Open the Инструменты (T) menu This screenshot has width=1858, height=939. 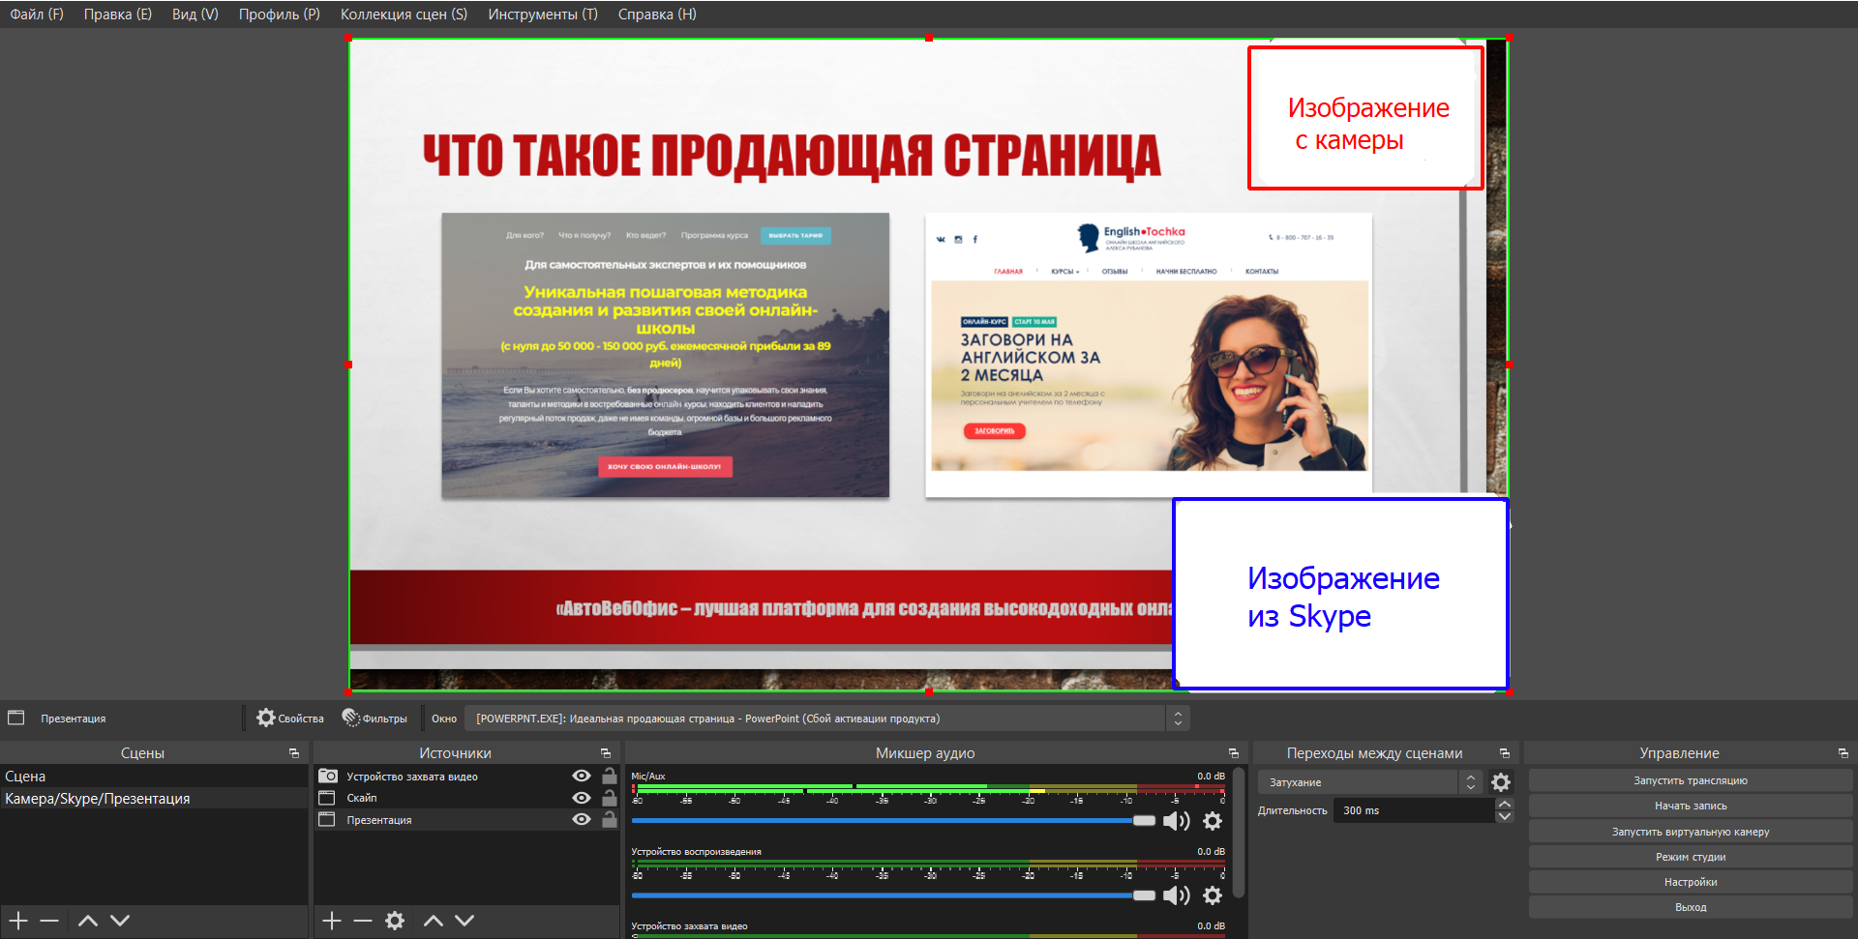click(543, 15)
